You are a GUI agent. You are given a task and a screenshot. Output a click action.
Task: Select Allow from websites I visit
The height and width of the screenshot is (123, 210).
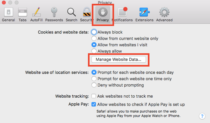pyautogui.click(x=94, y=45)
